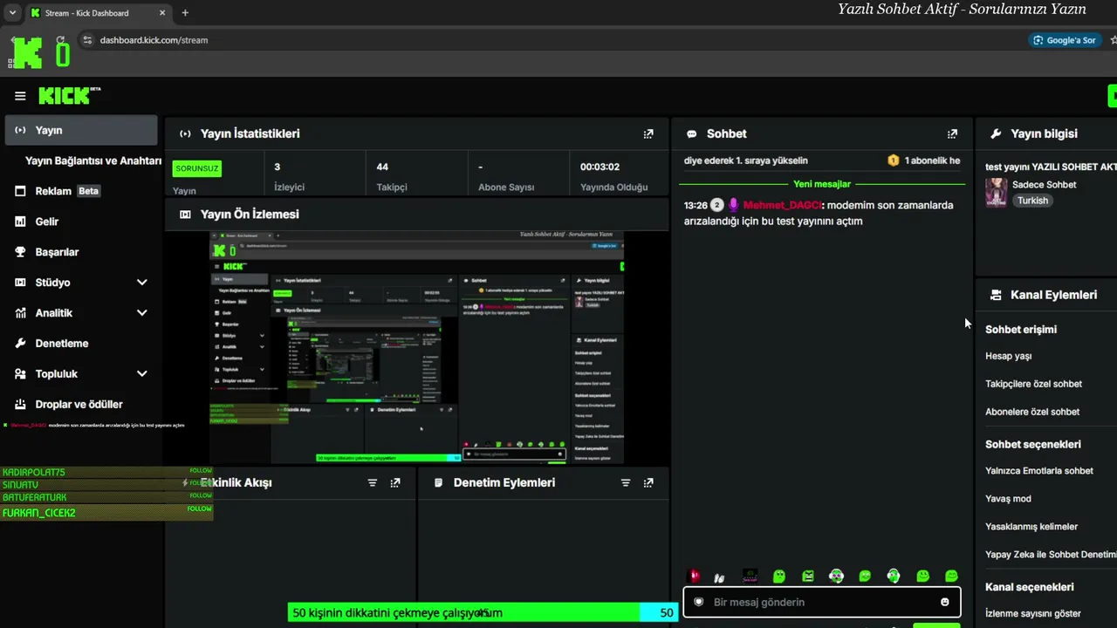1117x628 pixels.
Task: Click the Hesap yaşı chat access option
Action: coord(1008,356)
